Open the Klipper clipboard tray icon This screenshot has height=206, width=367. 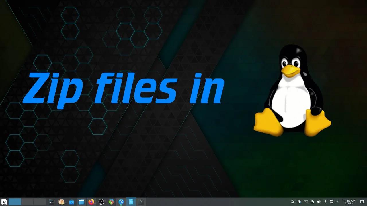312,202
